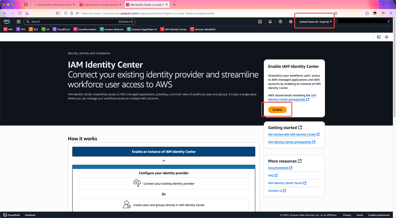Image resolution: width=396 pixels, height=218 pixels.
Task: Open the help question mark menu
Action: [280, 22]
